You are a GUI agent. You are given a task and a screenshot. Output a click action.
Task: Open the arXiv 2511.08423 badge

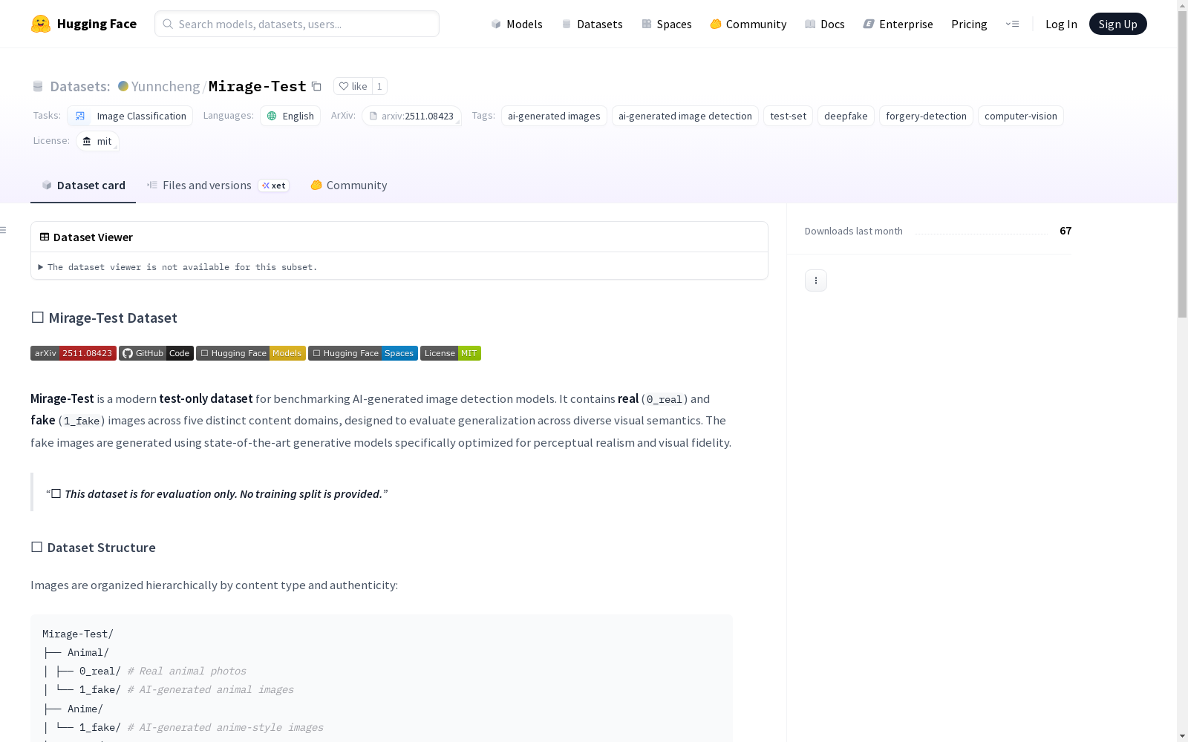(74, 353)
